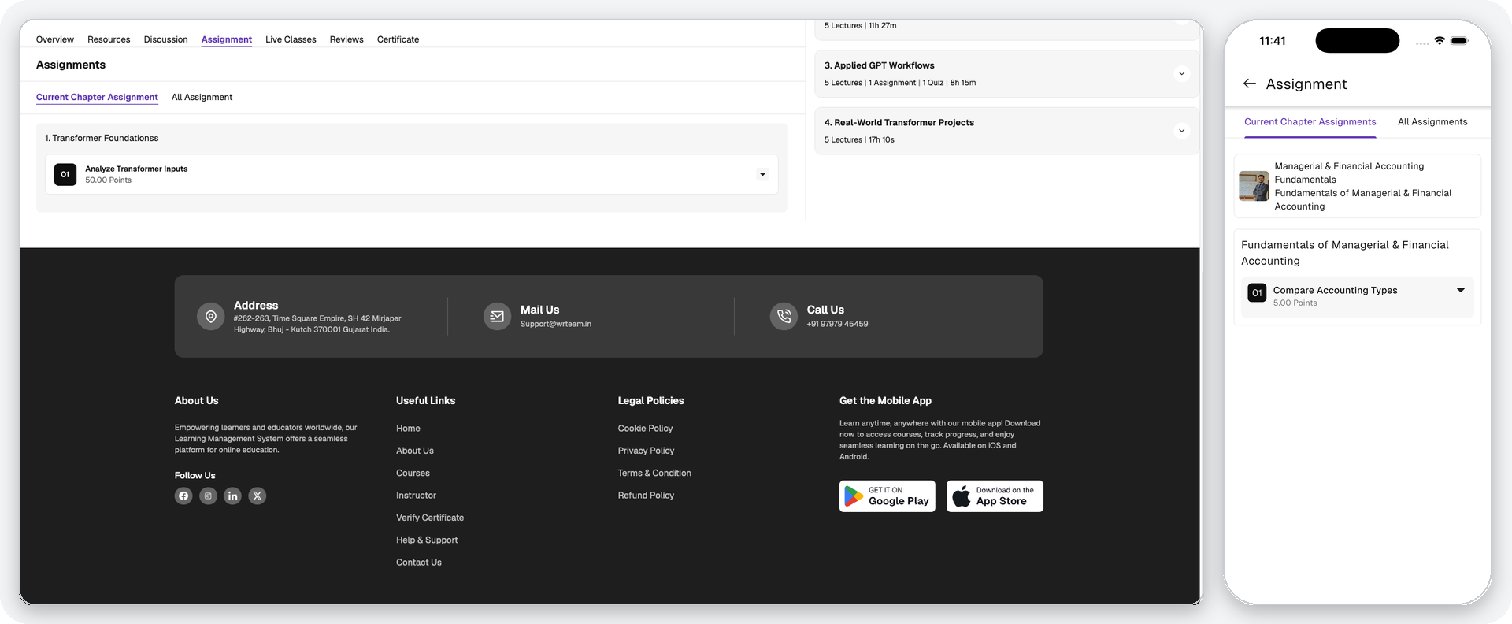Switch to the All Assignment sub-tab
The width and height of the screenshot is (1512, 624).
202,97
